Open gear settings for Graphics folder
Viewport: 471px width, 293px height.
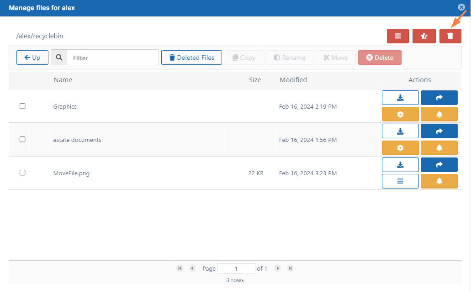point(400,114)
